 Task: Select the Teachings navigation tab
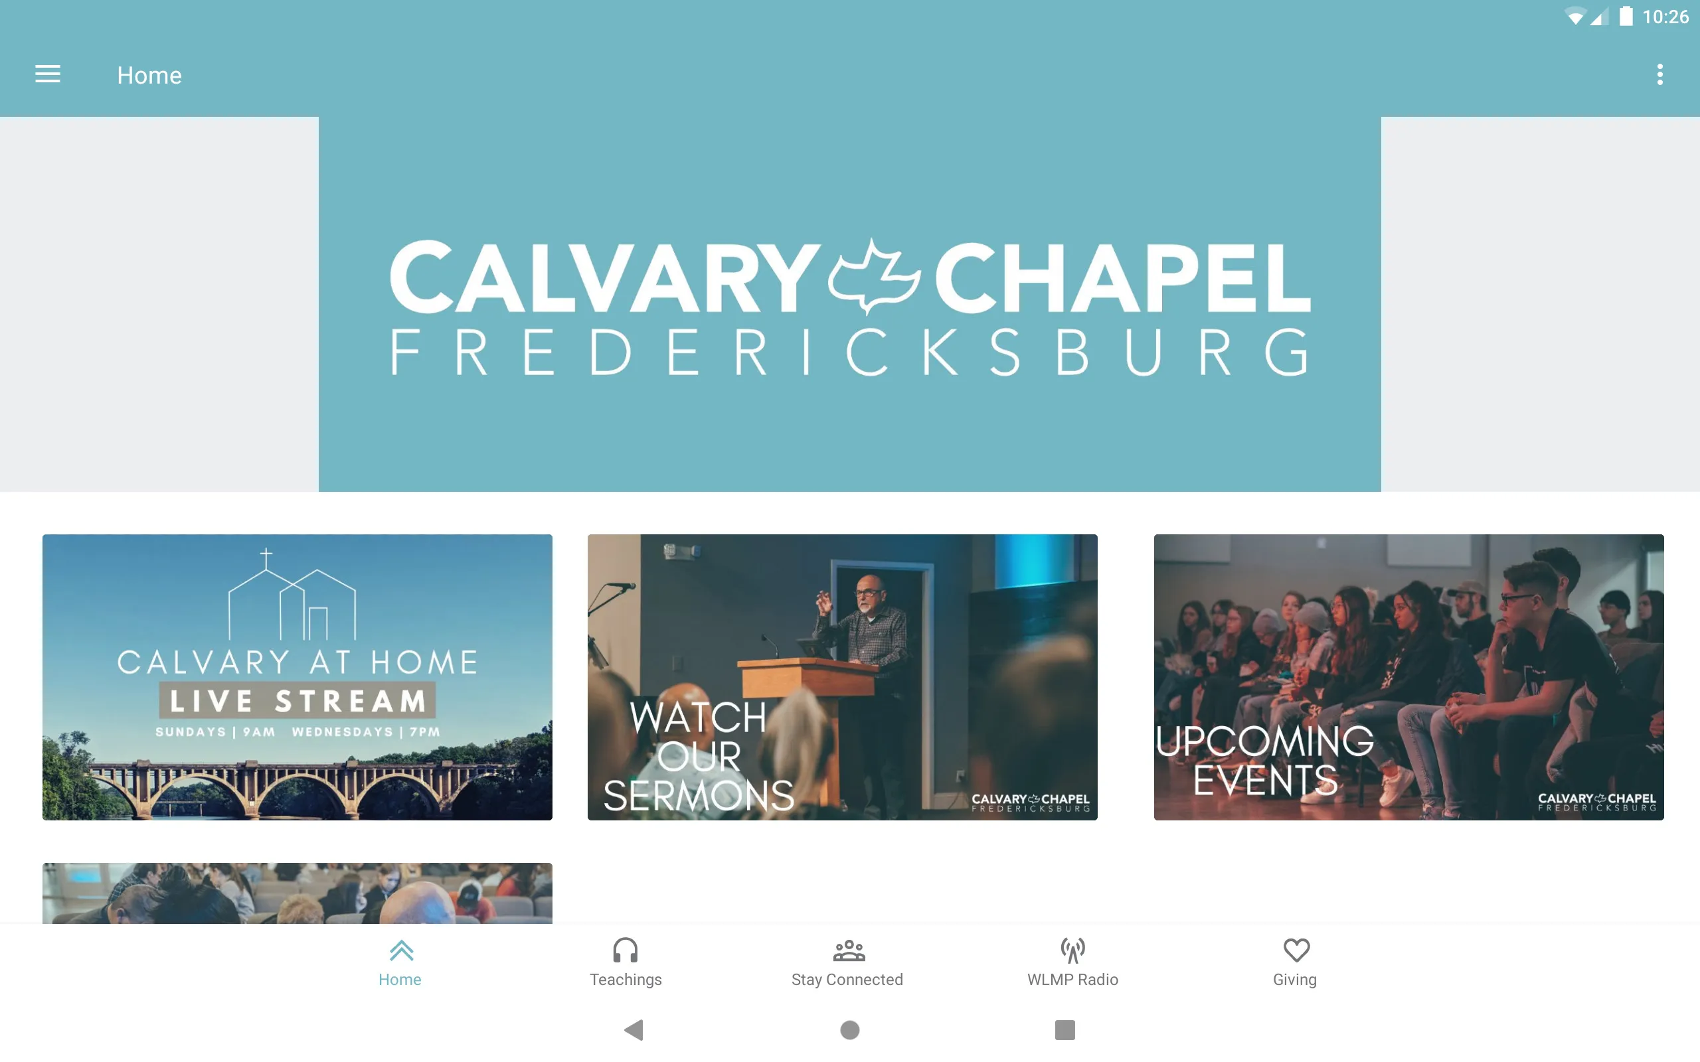[624, 960]
